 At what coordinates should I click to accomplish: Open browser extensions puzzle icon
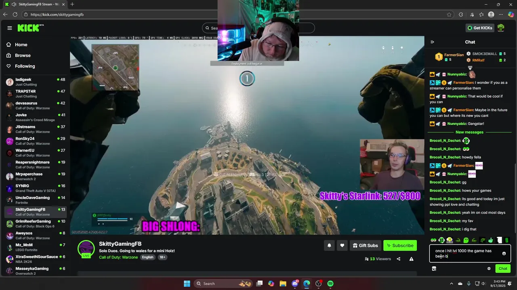[x=461, y=14]
